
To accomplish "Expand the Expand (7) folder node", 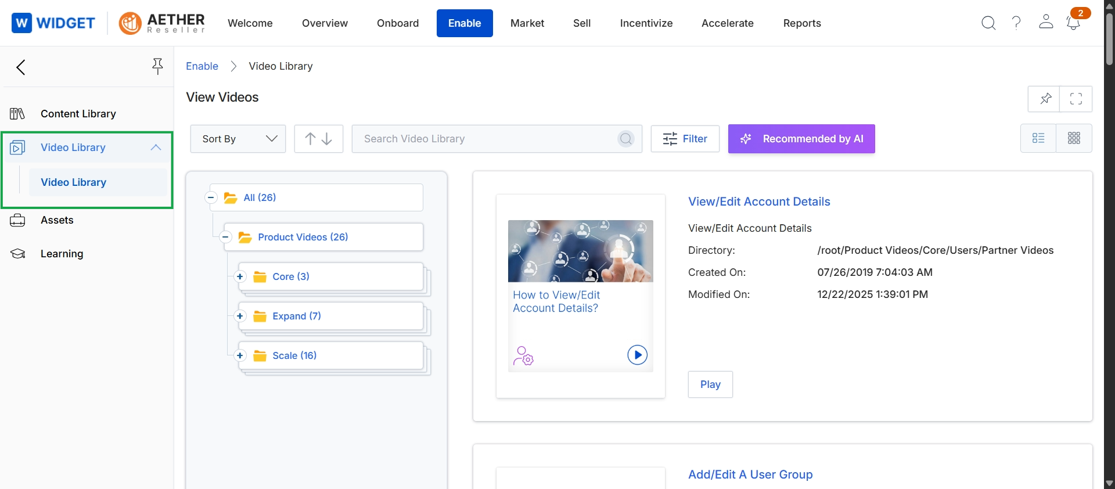I will point(240,316).
